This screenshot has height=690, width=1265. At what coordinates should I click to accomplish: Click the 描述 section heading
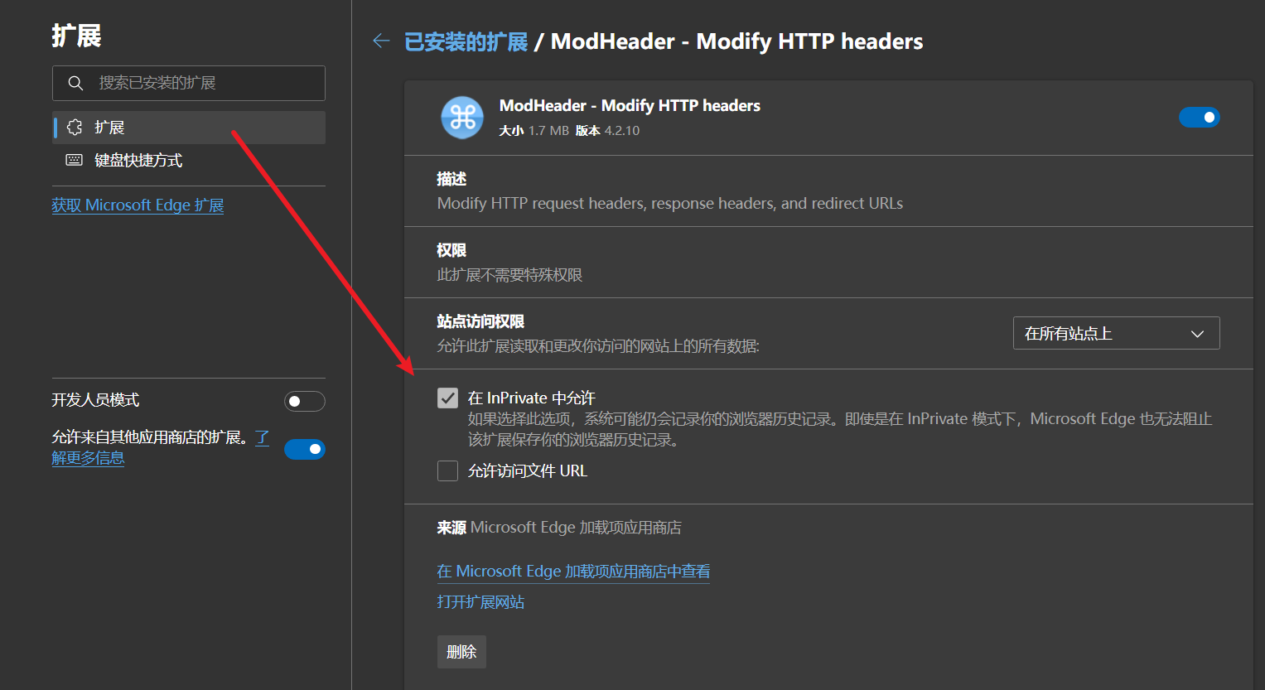tap(451, 179)
